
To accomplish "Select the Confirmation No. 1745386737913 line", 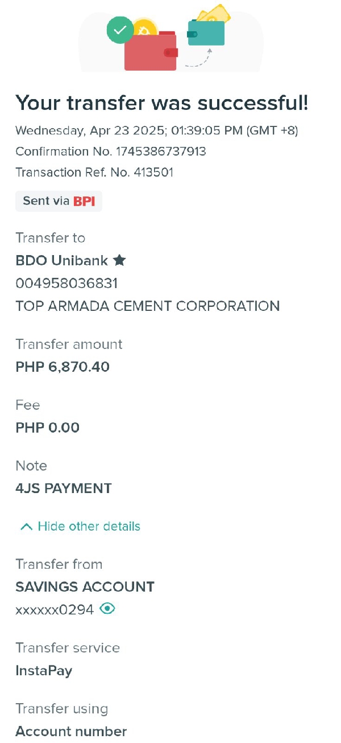I will point(111,151).
